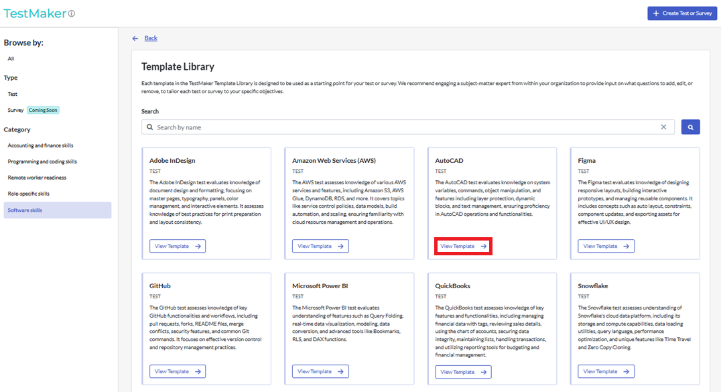Click the Adobe InDesign card title

172,161
